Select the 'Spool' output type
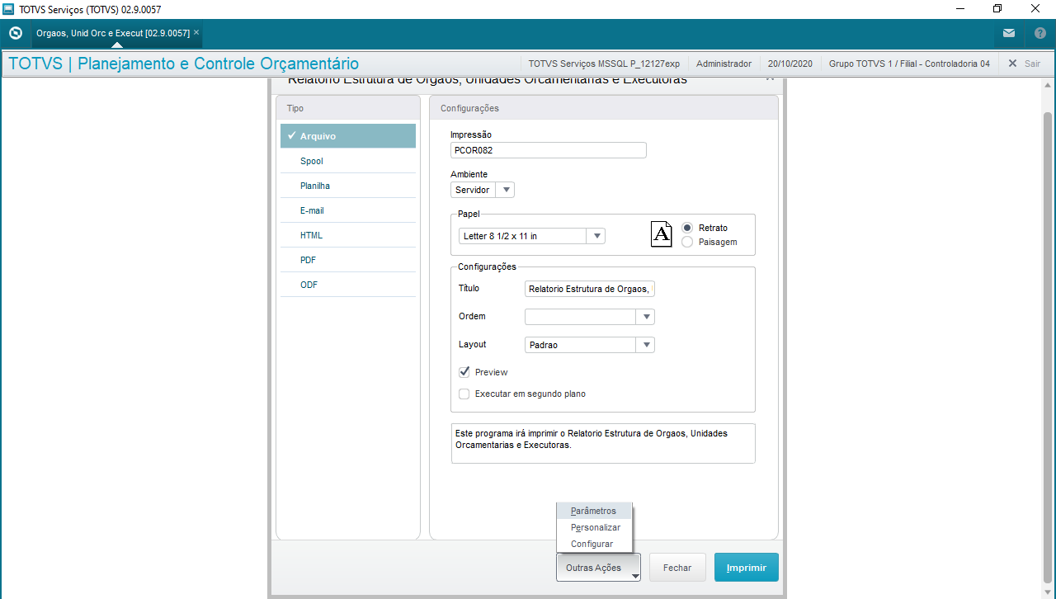The width and height of the screenshot is (1056, 599). point(348,161)
